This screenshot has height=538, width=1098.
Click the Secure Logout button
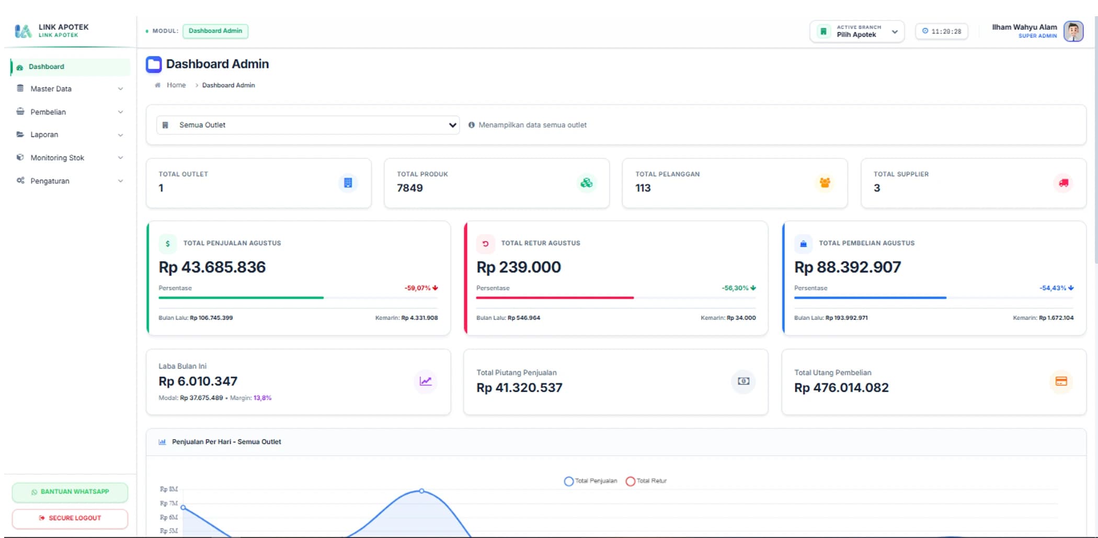pyautogui.click(x=70, y=518)
